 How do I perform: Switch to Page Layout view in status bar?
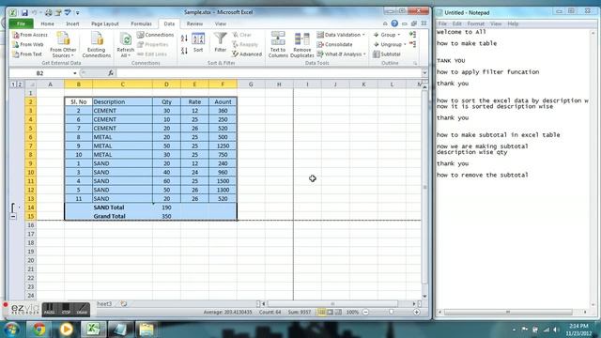coord(330,313)
